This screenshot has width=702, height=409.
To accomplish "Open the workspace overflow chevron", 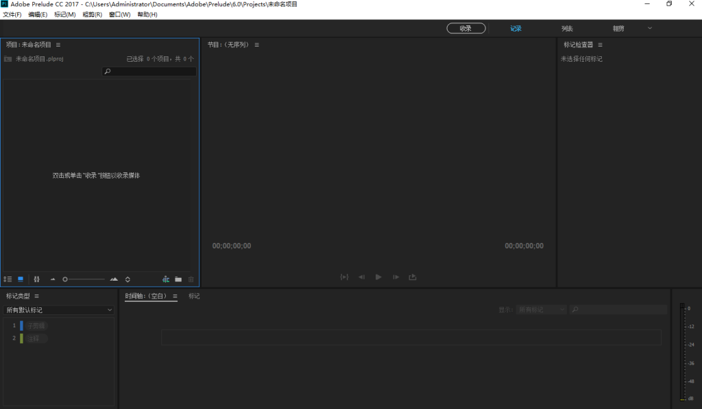I will [650, 28].
